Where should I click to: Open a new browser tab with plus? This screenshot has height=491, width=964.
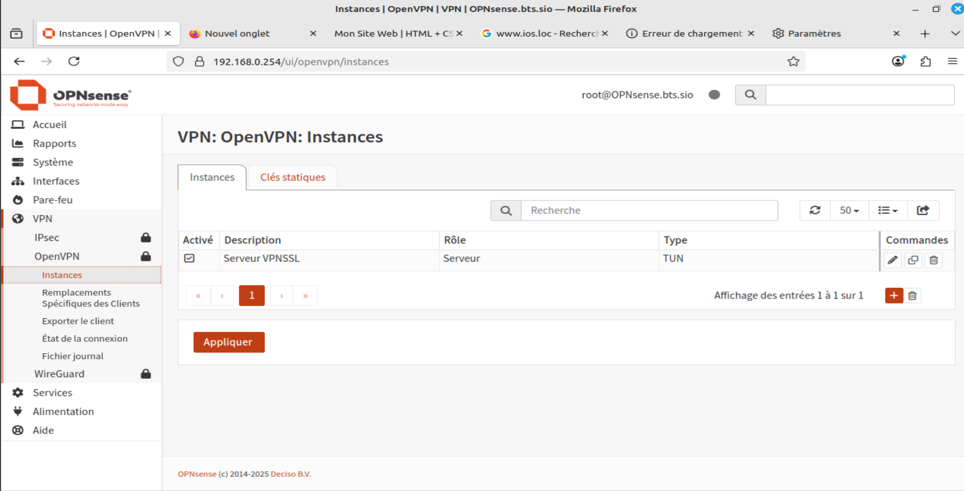point(924,34)
